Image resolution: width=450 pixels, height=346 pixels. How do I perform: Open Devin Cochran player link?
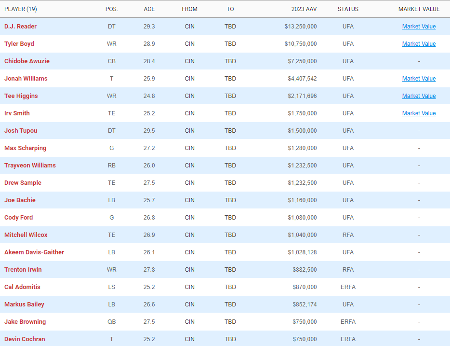[25, 339]
